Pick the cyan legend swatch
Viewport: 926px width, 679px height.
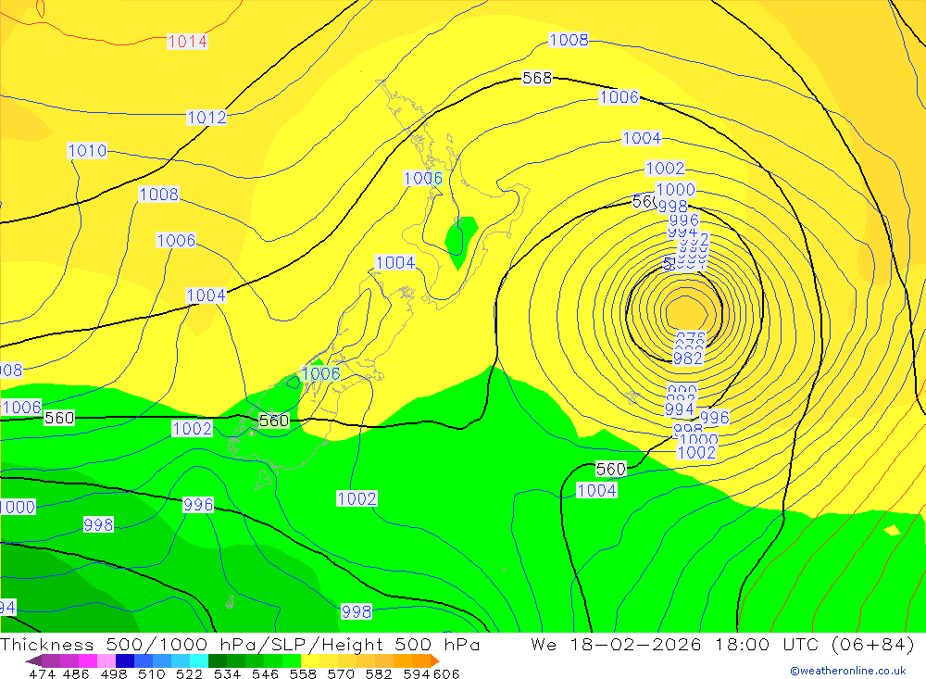point(199,660)
